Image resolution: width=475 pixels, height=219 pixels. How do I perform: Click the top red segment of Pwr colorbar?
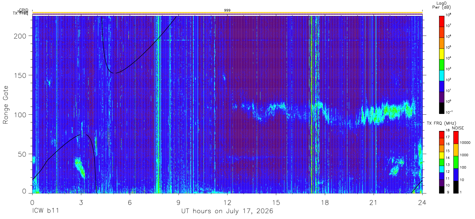coord(442,20)
